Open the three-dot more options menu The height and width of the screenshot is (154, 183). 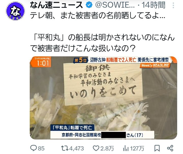(x=173, y=6)
